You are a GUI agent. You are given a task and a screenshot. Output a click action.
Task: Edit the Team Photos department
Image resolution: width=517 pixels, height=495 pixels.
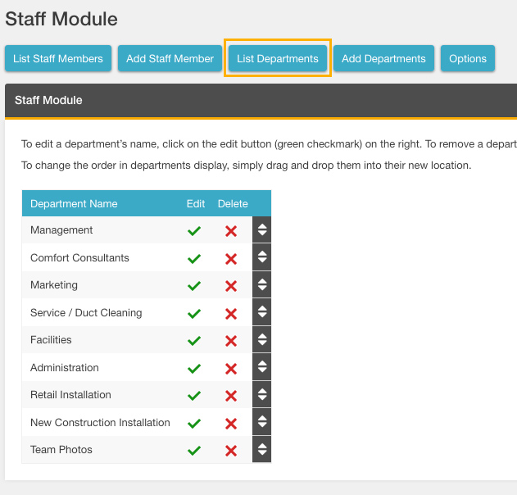(194, 451)
